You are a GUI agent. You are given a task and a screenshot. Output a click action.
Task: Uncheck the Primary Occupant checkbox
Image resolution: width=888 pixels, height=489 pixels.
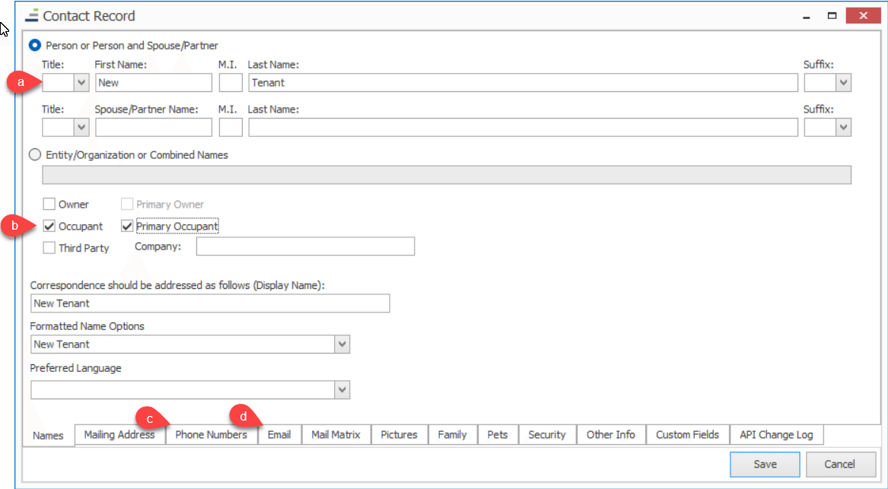click(x=127, y=226)
